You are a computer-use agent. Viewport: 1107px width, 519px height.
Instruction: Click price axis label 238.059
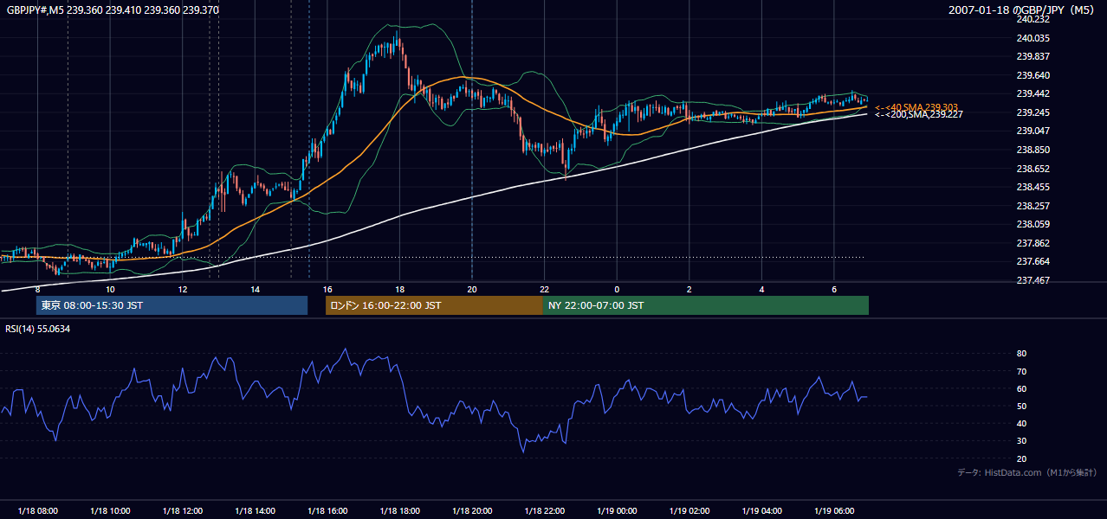click(1033, 224)
